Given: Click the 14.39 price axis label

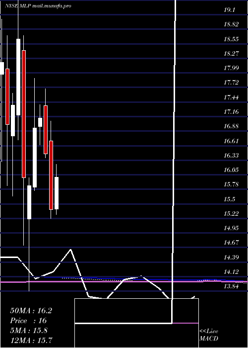Looking at the screenshot, I should pyautogui.click(x=232, y=258).
